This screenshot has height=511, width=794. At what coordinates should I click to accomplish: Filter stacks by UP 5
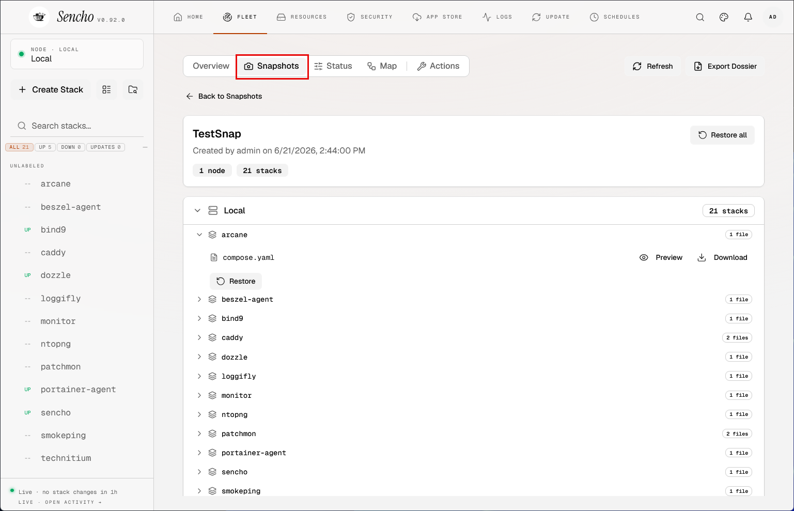tap(45, 147)
